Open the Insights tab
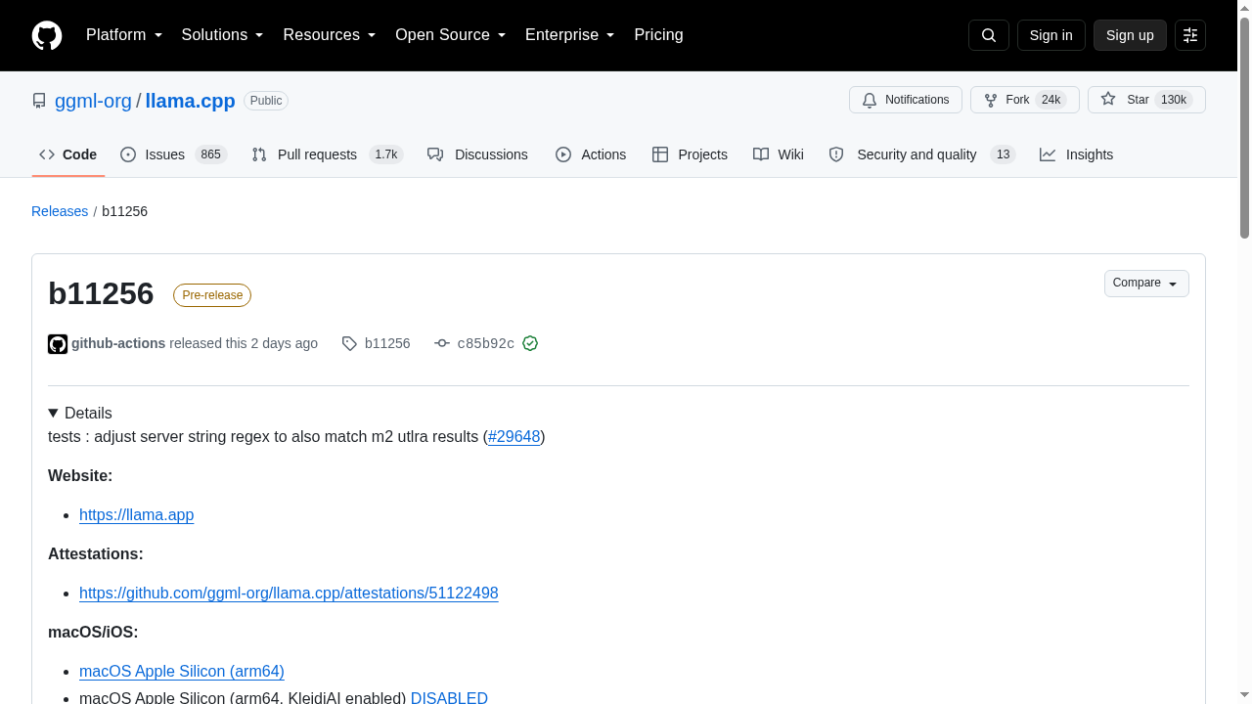The width and height of the screenshot is (1252, 704). click(1076, 154)
